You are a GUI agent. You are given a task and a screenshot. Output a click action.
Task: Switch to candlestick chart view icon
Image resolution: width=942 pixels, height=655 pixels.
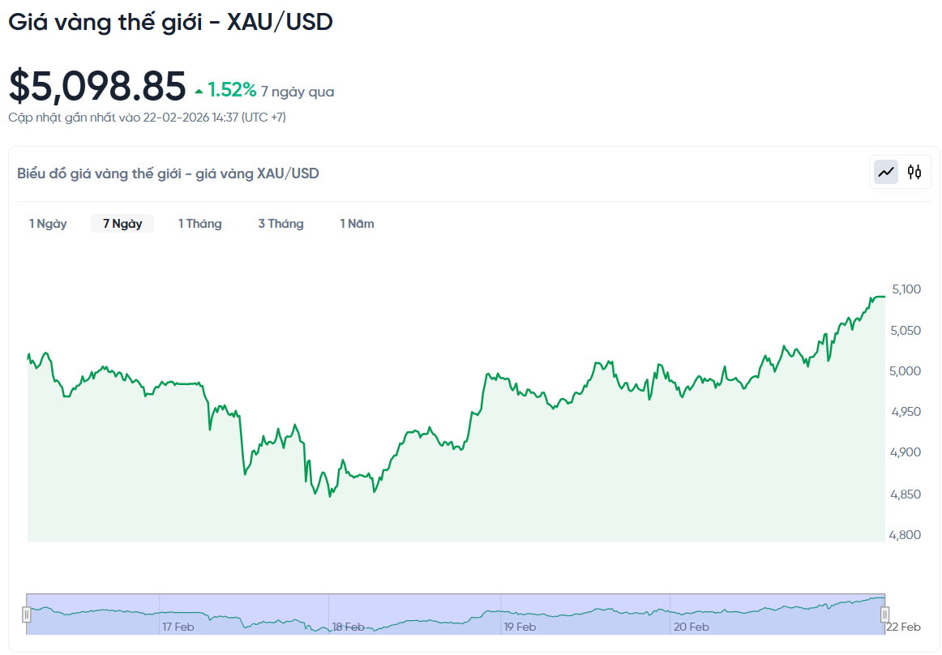point(914,172)
